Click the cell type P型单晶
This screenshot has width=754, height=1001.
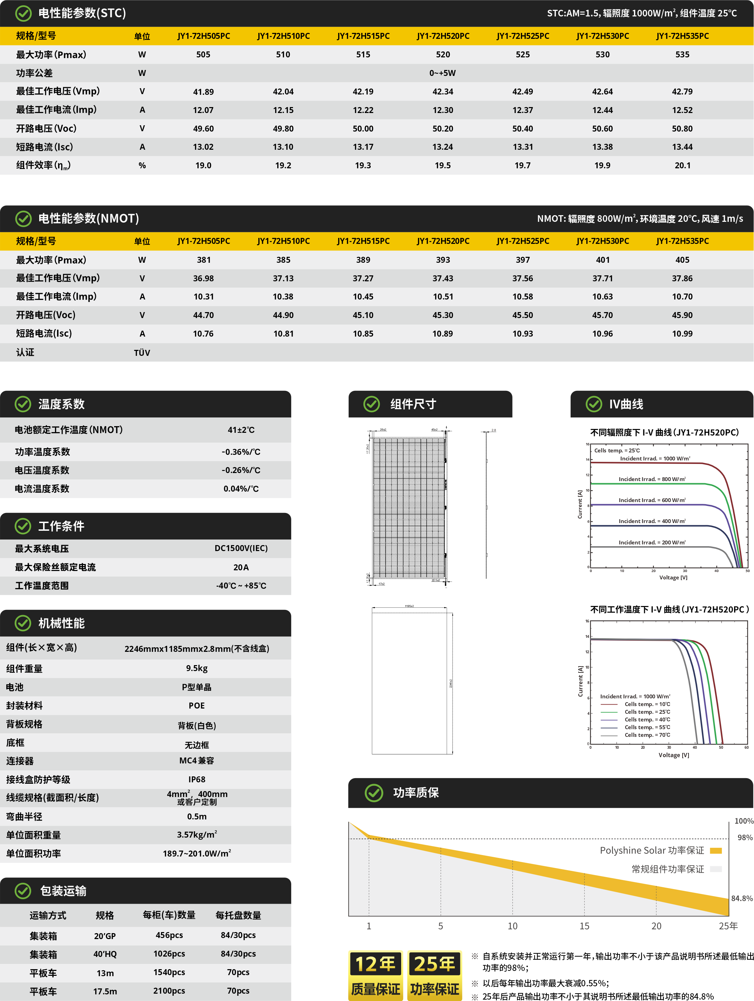197,688
